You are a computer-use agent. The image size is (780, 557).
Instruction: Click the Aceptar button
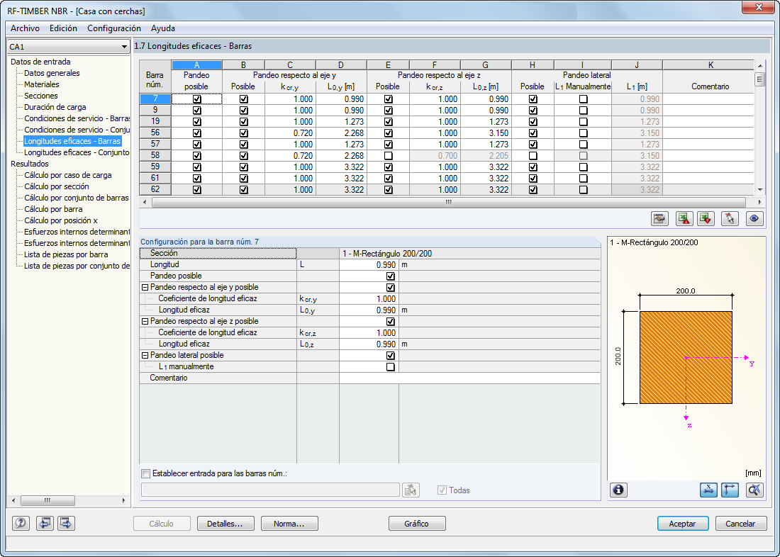click(682, 523)
